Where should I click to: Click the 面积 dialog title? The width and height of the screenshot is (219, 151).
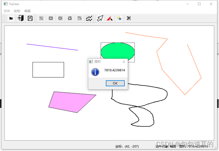[x=98, y=62]
